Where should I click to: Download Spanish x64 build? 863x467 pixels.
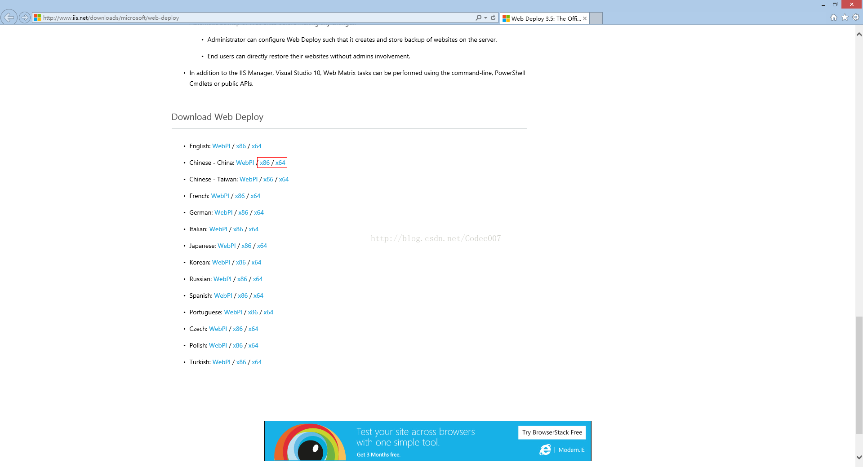(x=258, y=295)
